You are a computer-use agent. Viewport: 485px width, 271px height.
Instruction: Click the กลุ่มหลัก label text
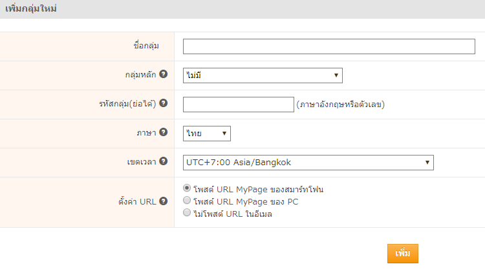point(140,75)
